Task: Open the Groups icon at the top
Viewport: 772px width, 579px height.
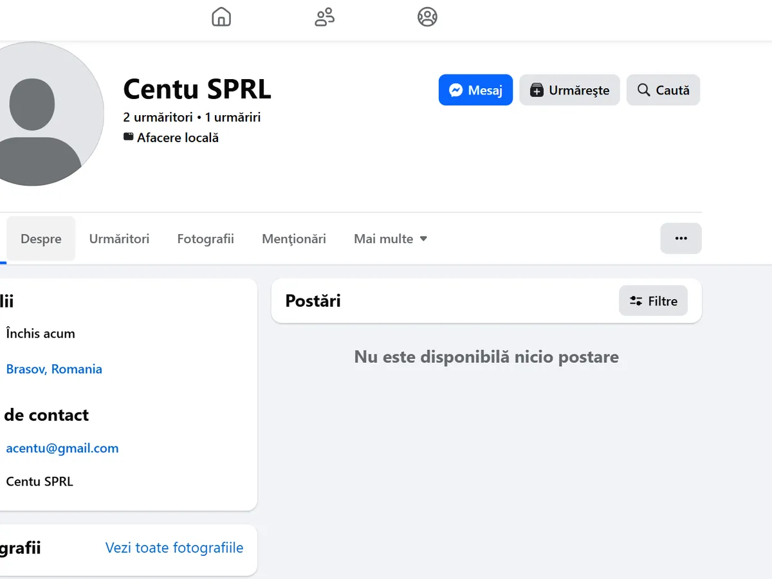Action: pos(427,17)
